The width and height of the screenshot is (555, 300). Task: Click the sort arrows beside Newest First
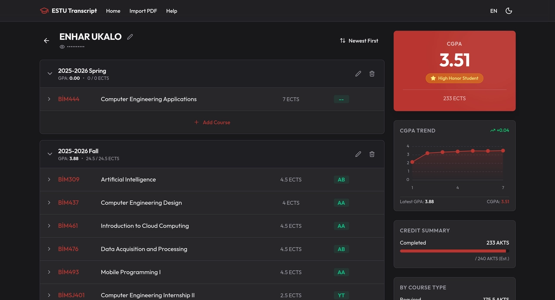pyautogui.click(x=342, y=40)
